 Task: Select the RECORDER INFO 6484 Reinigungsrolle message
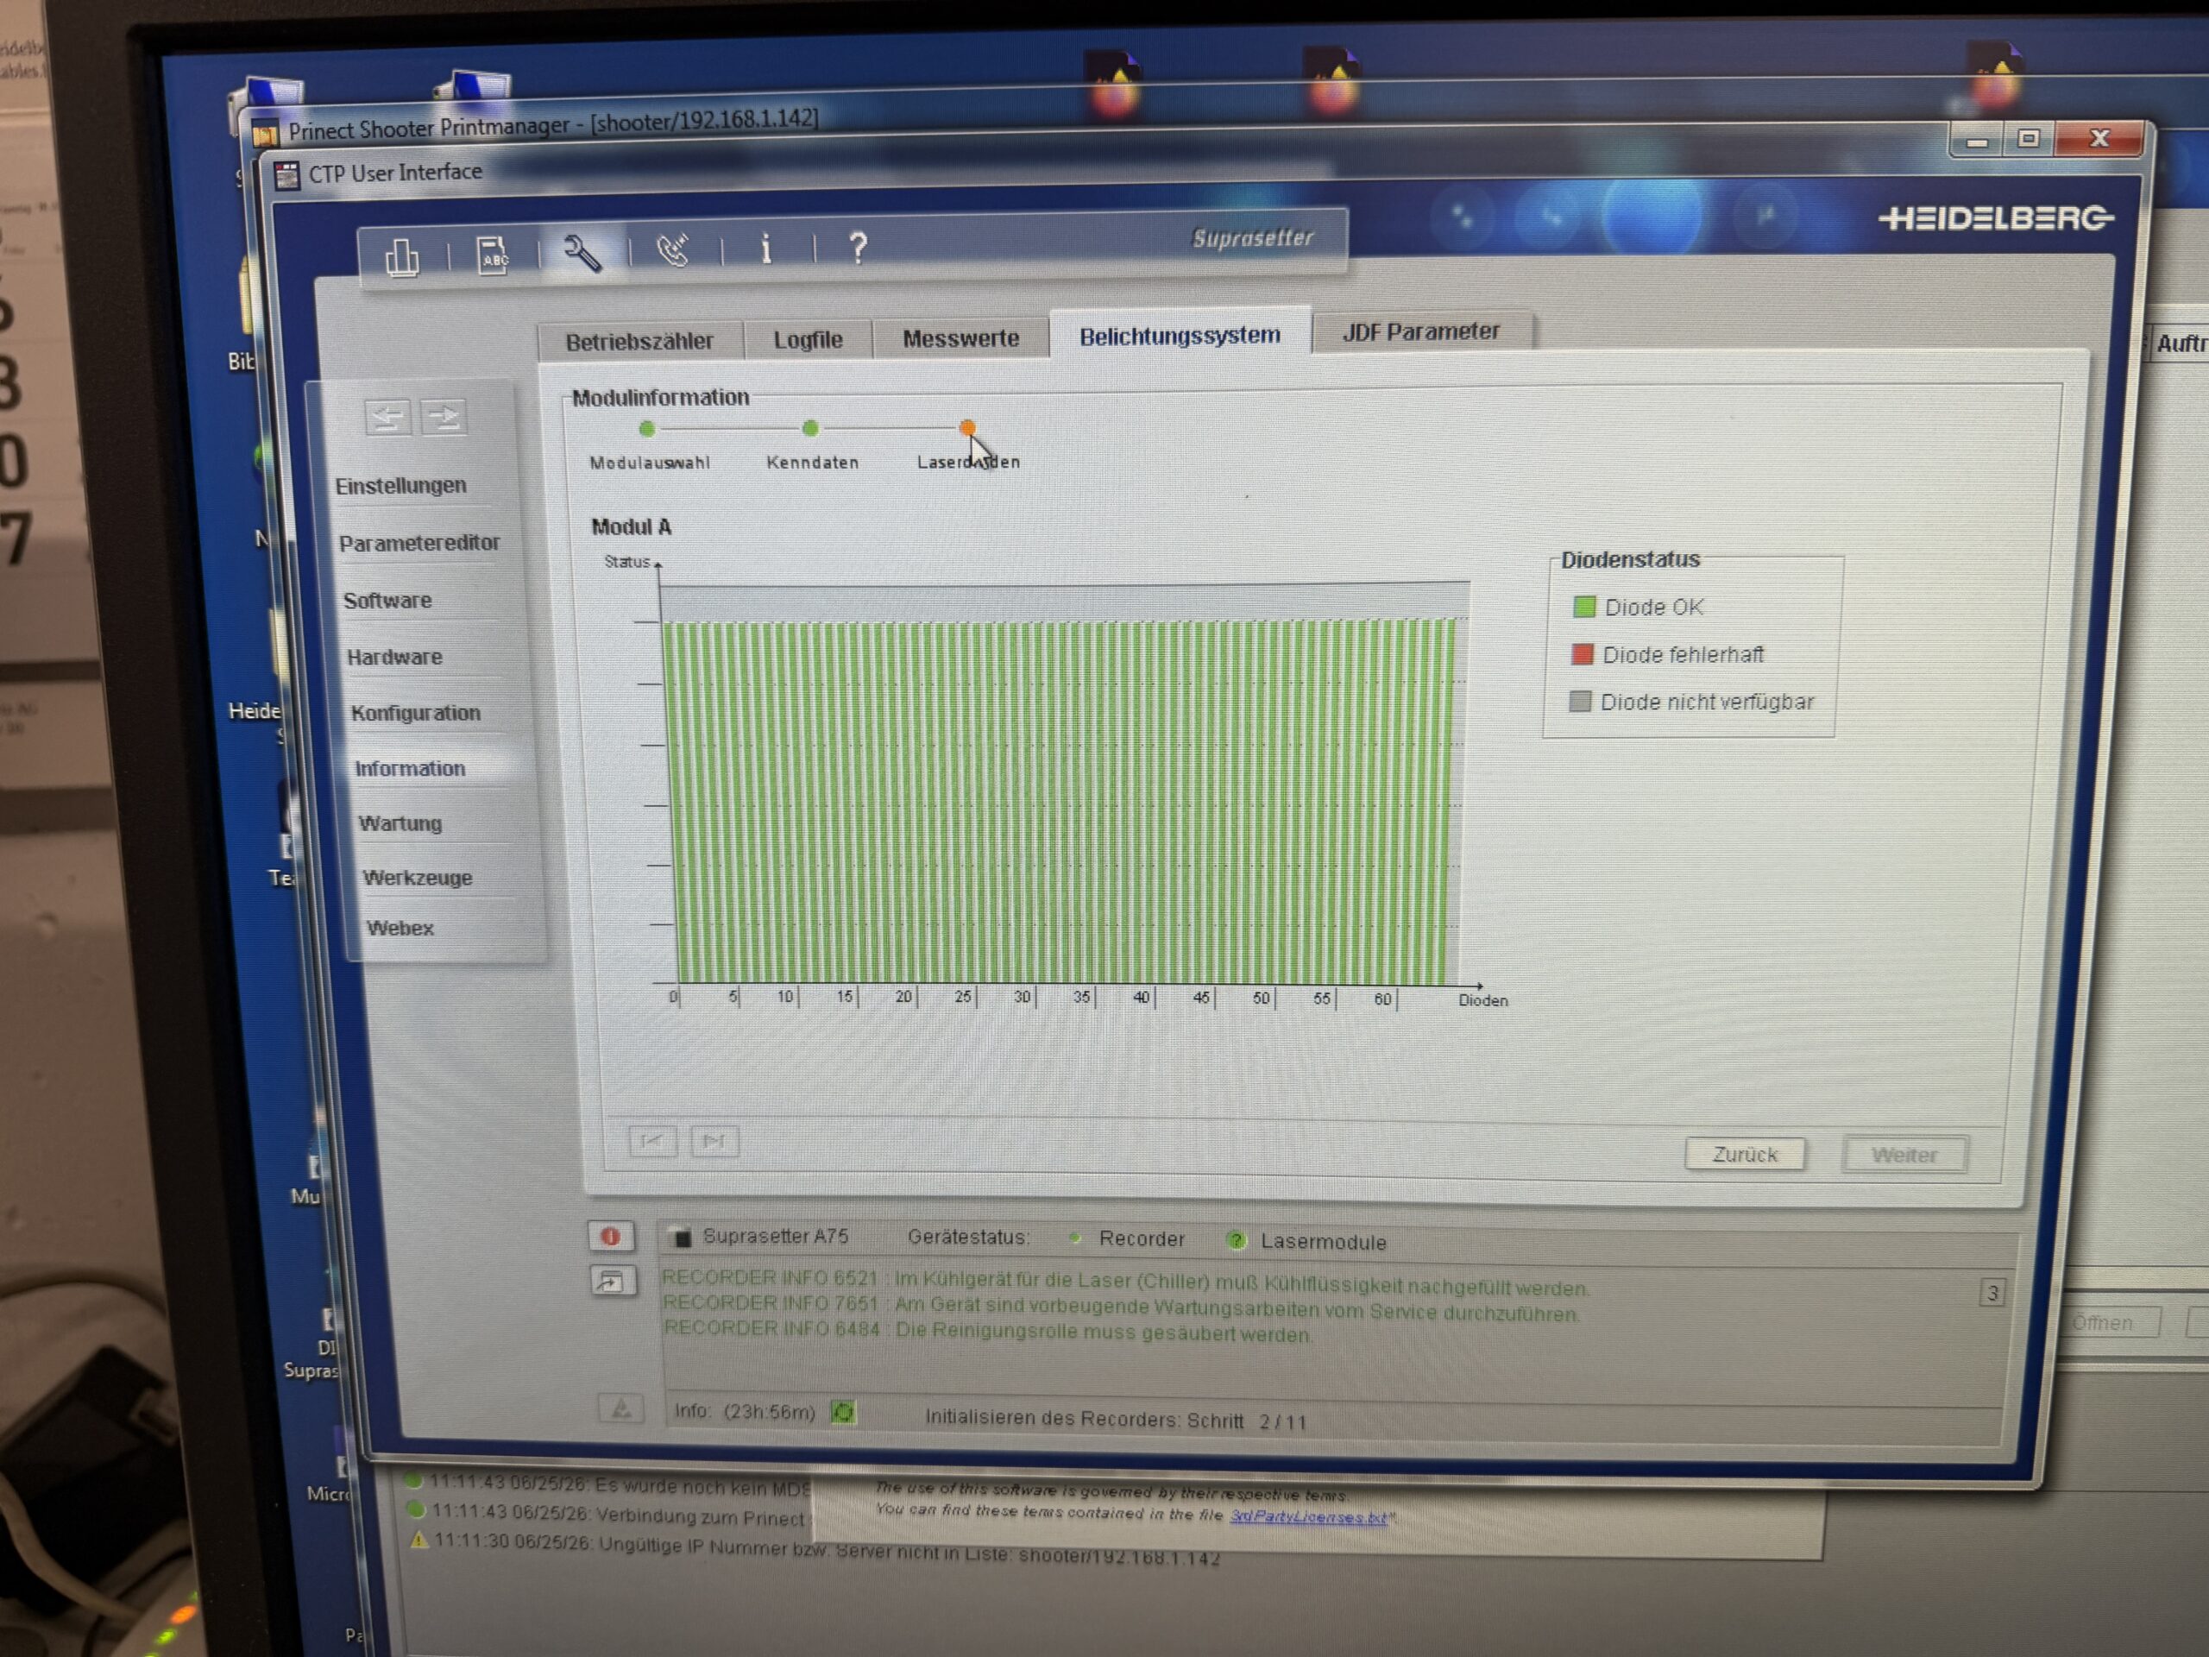click(988, 1331)
